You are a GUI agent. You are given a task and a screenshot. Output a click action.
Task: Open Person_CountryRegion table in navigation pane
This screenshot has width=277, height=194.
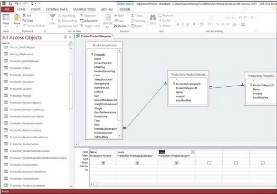click(x=22, y=47)
